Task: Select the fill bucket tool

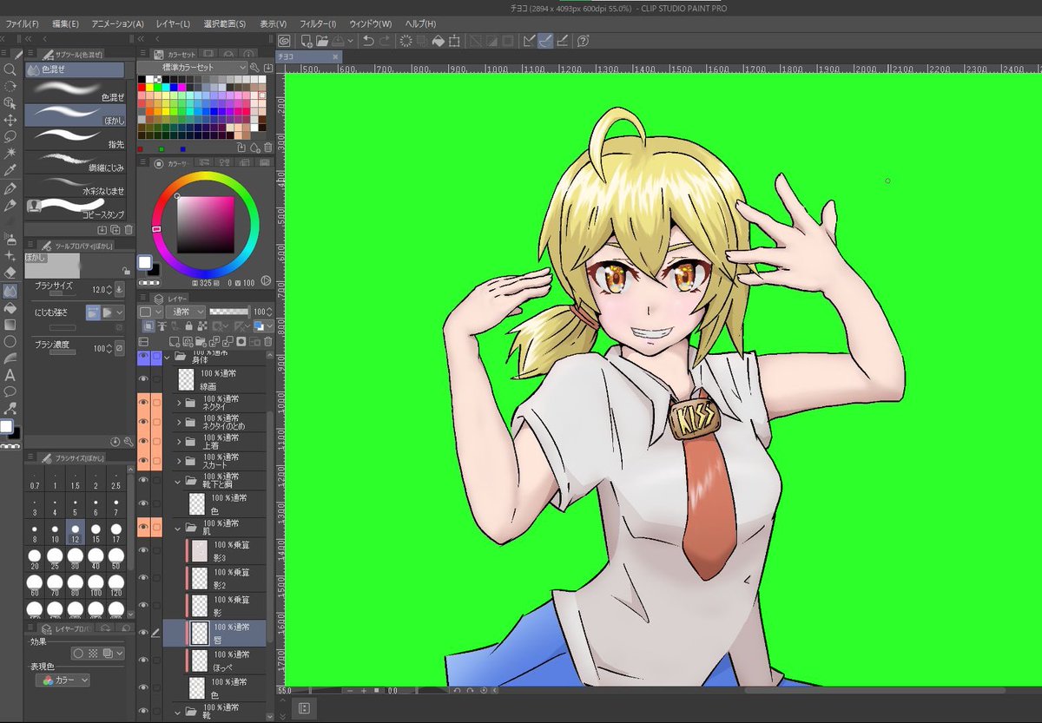Action: coord(10,307)
